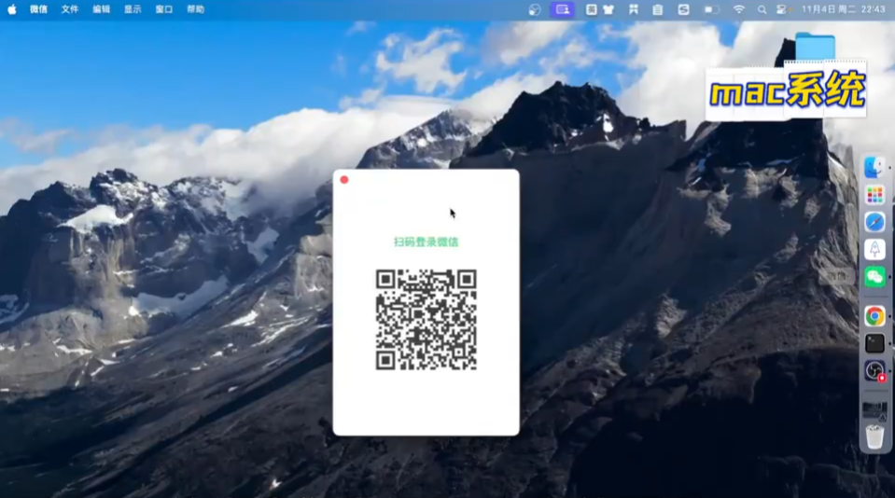The width and height of the screenshot is (895, 498).
Task: Click the WeChat login QR code
Action: 426,320
